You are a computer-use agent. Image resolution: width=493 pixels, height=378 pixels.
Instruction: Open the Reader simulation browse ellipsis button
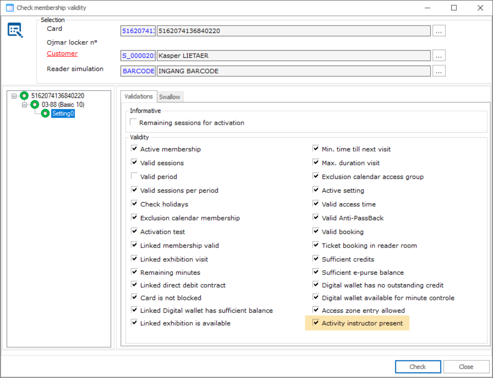(439, 71)
